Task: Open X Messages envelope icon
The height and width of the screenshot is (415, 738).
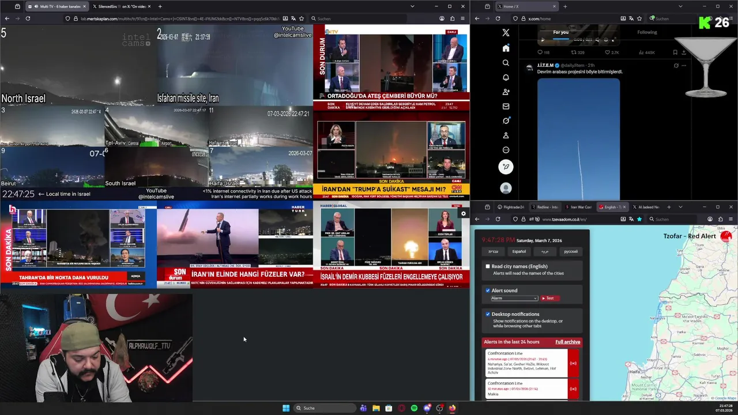Action: pyautogui.click(x=506, y=106)
